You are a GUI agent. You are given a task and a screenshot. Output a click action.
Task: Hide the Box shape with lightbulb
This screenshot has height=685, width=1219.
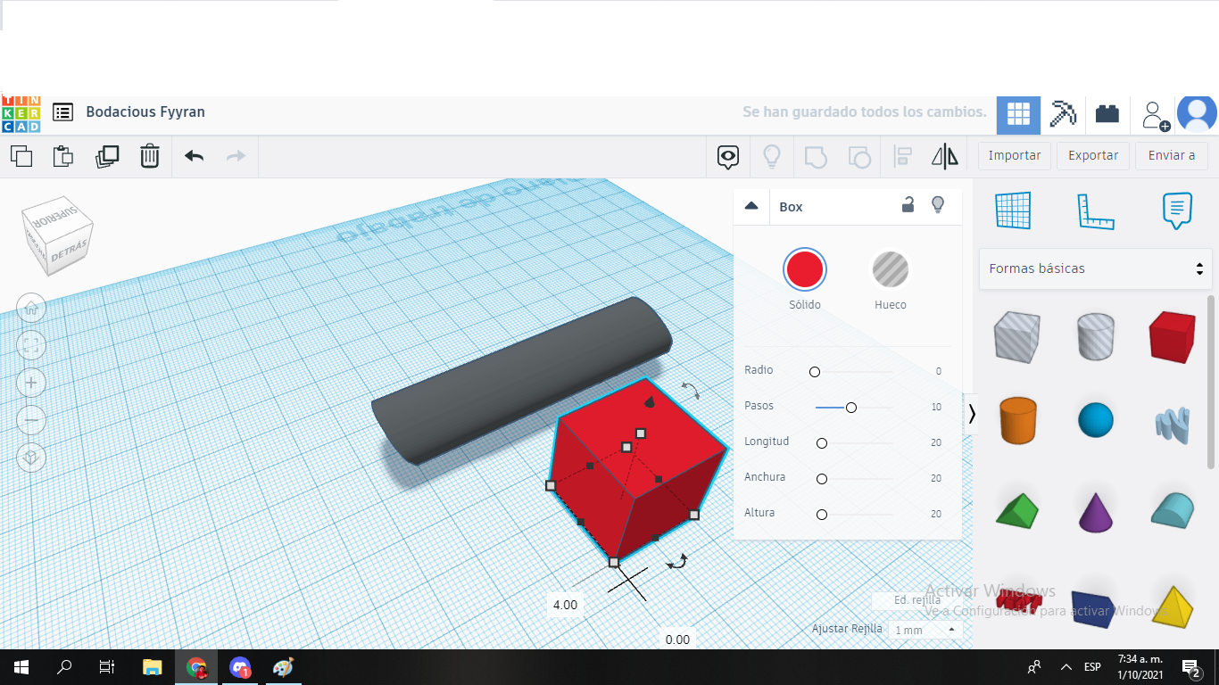pos(938,205)
